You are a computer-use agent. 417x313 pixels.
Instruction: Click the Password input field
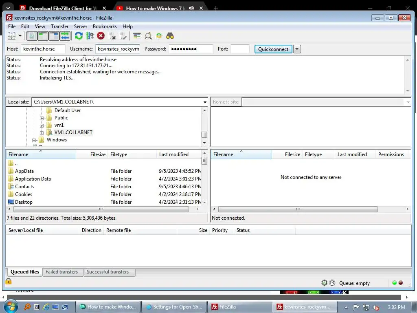pyautogui.click(x=191, y=49)
